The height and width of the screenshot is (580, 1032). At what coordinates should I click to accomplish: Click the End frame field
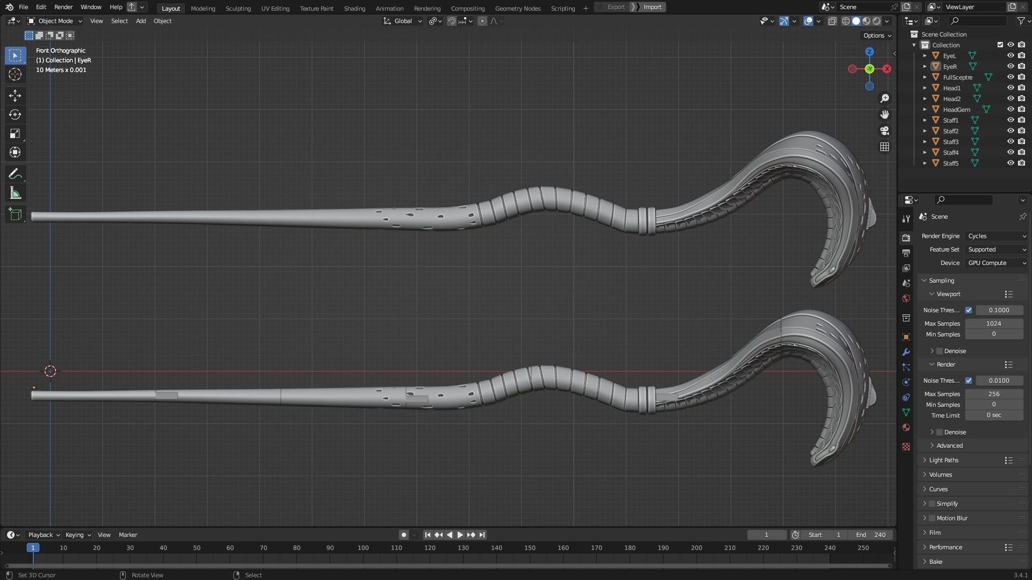[871, 535]
